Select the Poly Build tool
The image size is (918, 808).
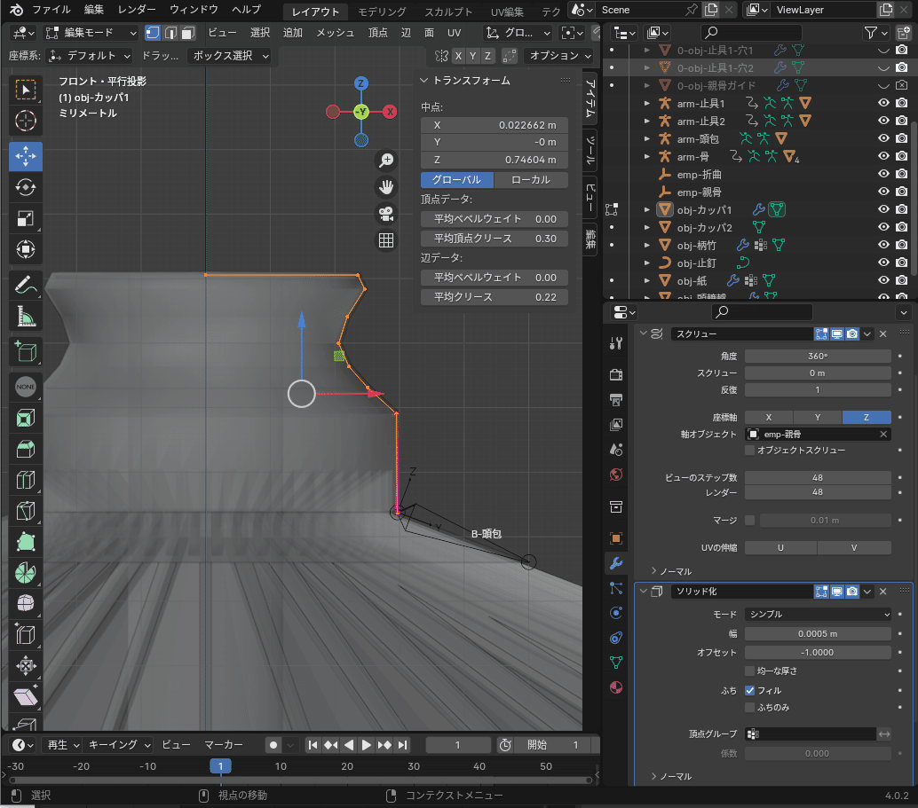coord(25,543)
